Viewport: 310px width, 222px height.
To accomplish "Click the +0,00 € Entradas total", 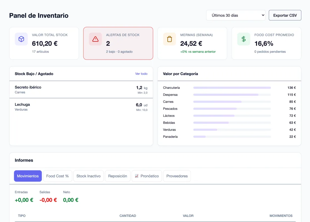I will 24,200.
